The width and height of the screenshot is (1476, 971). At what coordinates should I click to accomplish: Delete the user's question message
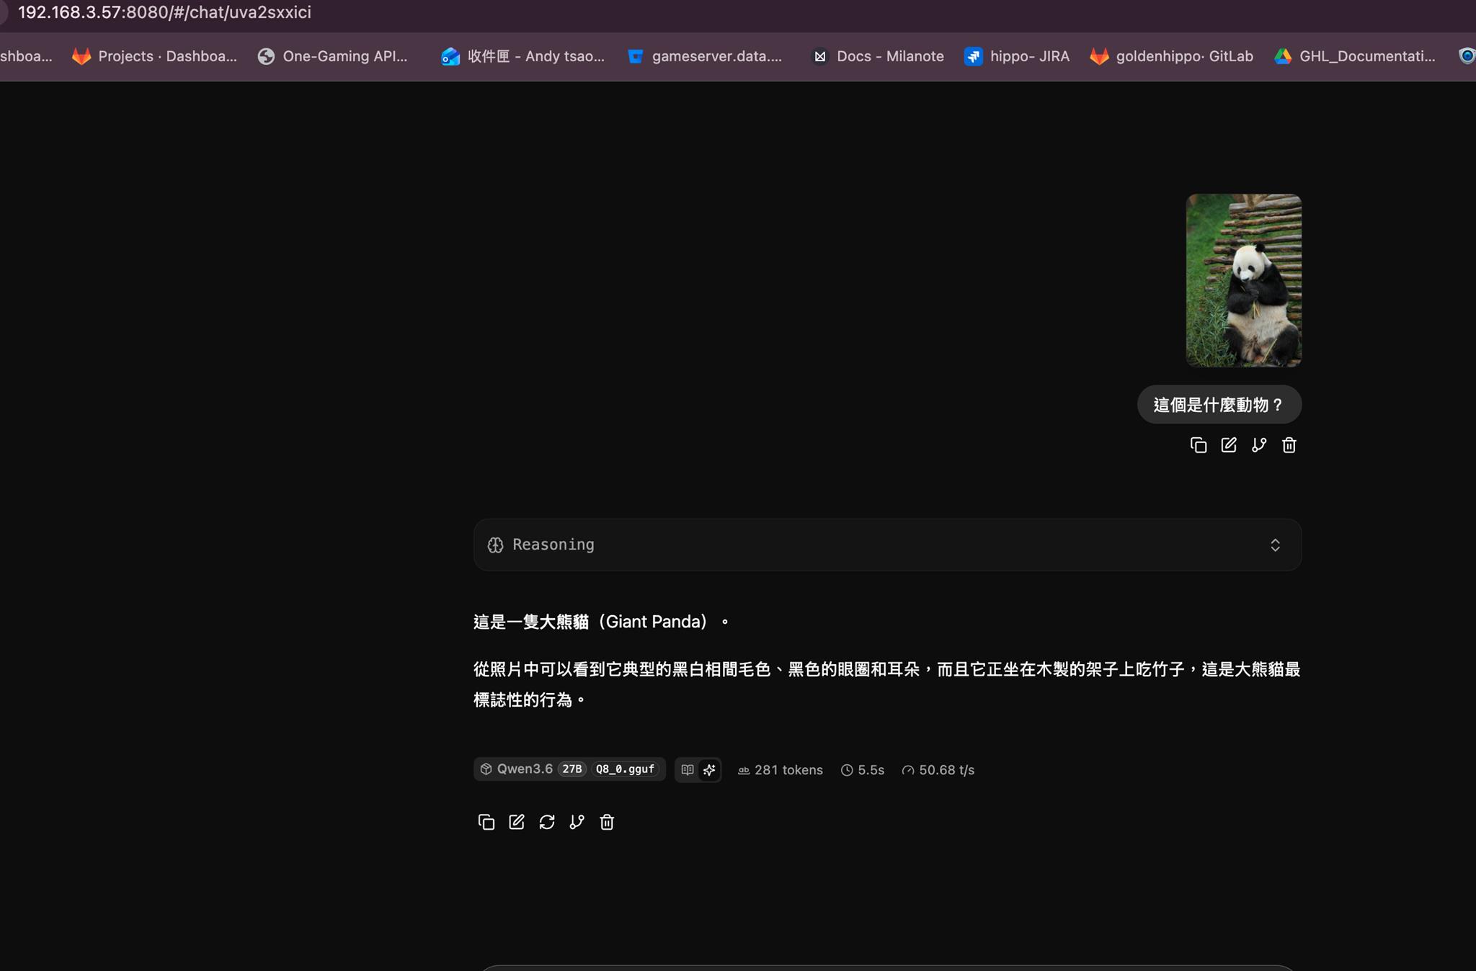1289,445
